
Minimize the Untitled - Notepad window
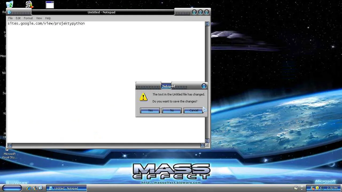pos(194,12)
